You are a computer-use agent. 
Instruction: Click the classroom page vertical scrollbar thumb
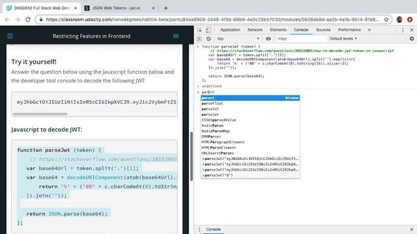(x=192, y=157)
